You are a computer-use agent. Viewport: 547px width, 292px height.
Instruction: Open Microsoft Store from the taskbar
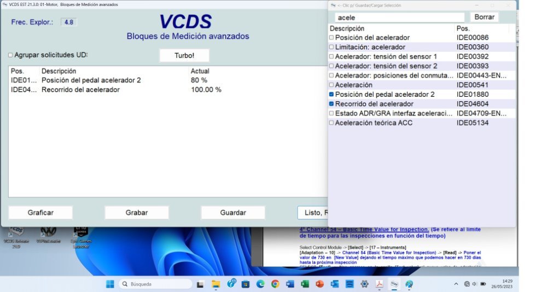tap(246, 284)
